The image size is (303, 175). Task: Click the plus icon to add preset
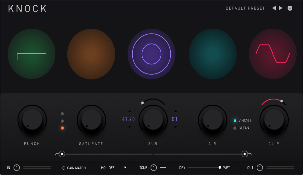(x=290, y=8)
